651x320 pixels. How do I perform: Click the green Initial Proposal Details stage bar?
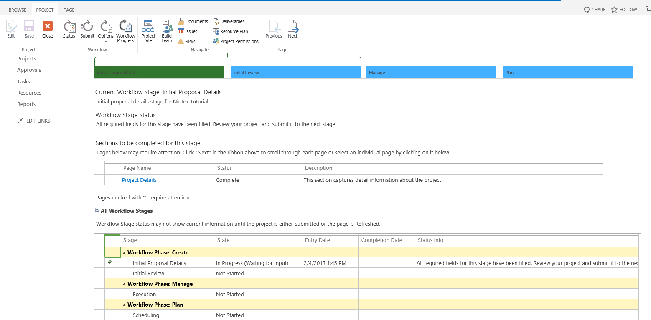[160, 72]
